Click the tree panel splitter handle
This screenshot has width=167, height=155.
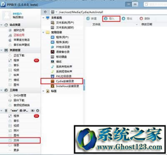click(x=84, y=85)
